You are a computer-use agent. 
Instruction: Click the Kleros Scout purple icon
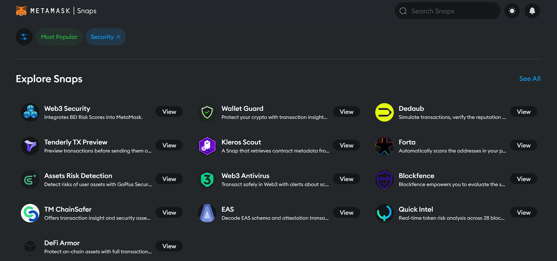pyautogui.click(x=207, y=146)
